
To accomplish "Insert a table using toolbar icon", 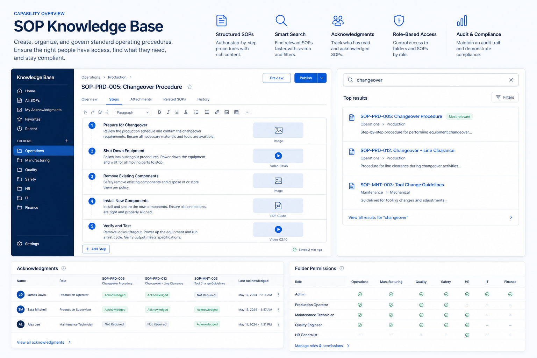I will 236,112.
